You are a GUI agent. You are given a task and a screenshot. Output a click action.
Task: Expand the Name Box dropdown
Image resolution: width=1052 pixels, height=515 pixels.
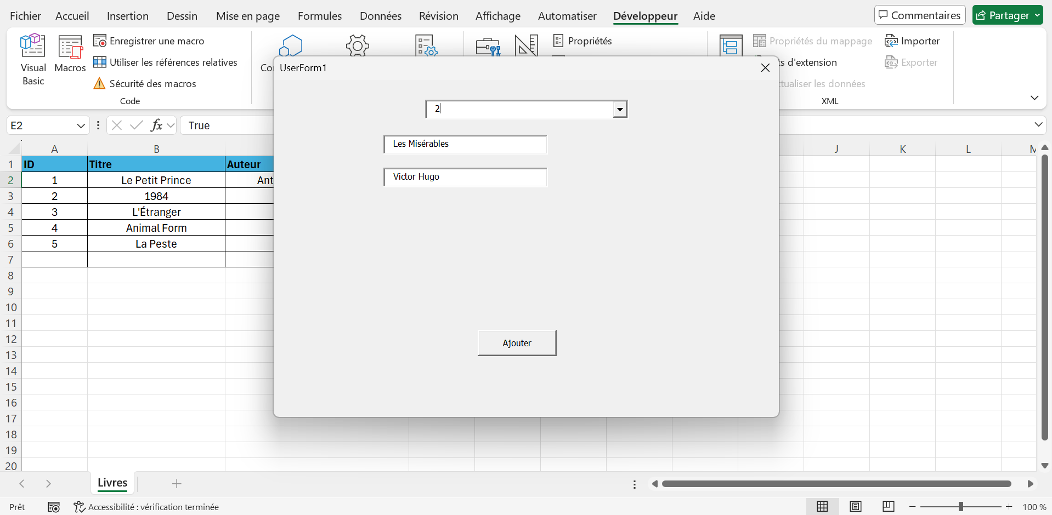pyautogui.click(x=81, y=125)
